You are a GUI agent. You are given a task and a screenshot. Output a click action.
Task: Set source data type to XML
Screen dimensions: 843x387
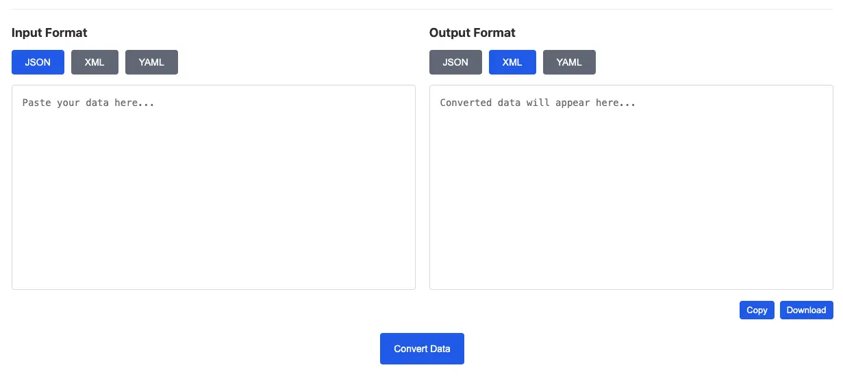pyautogui.click(x=95, y=62)
